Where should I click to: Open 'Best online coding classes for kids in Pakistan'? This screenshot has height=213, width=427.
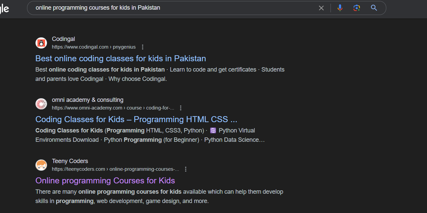tap(121, 58)
